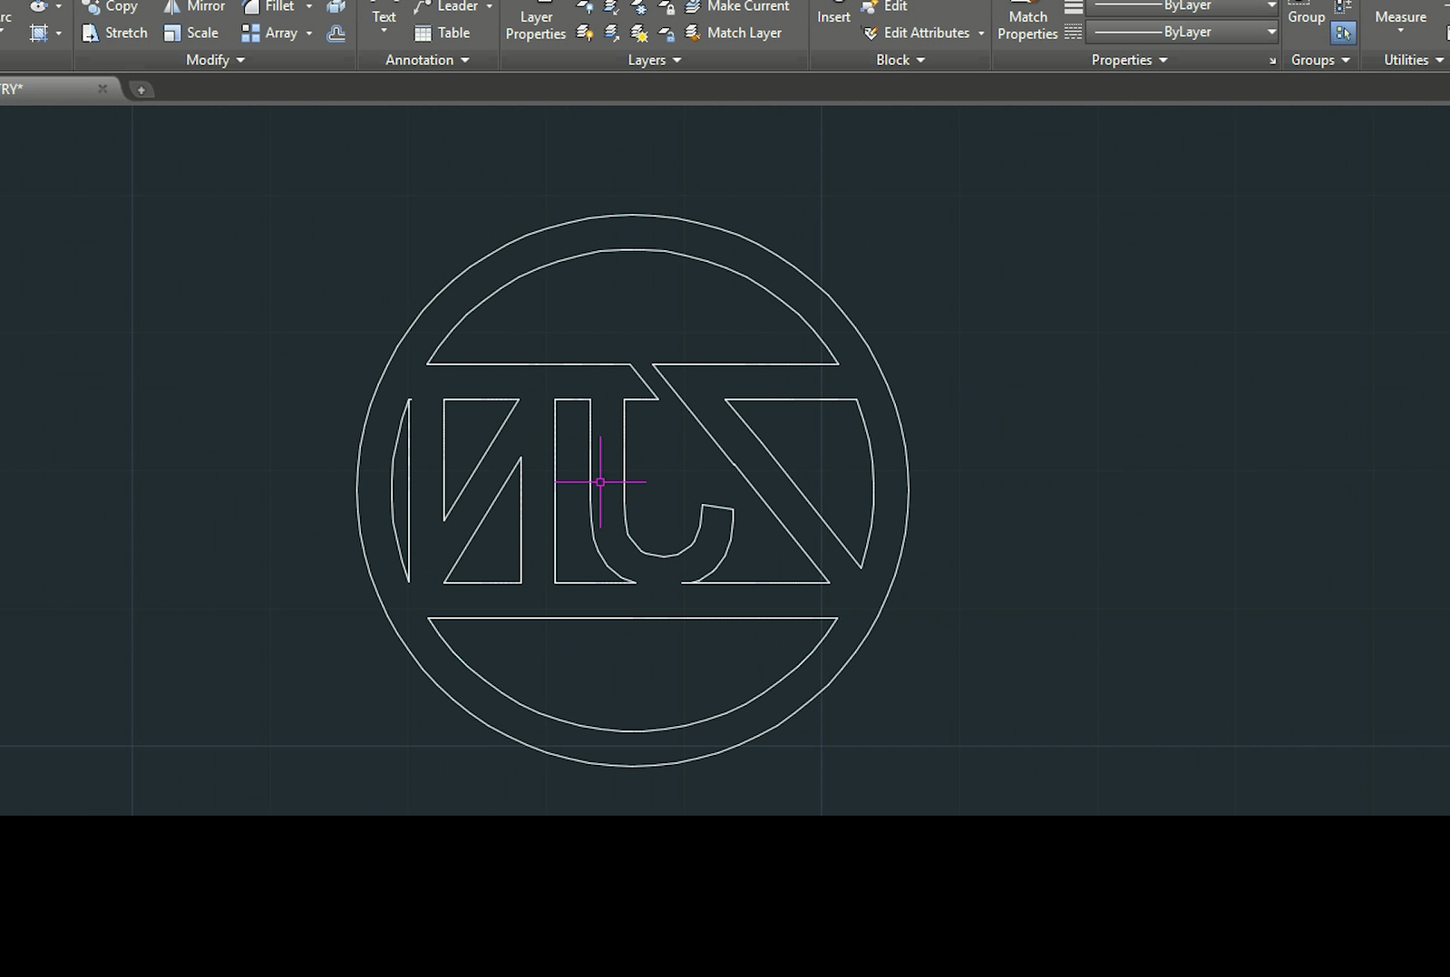Choose the Array tool icon
Viewport: 1450px width, 977px height.
250,34
